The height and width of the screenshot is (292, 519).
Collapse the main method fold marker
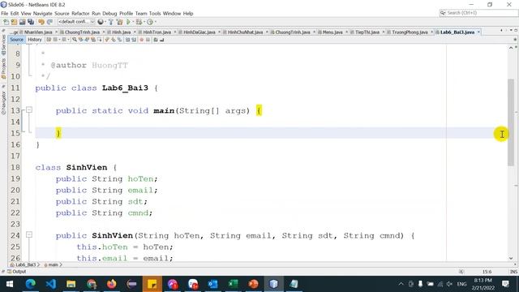coord(29,109)
